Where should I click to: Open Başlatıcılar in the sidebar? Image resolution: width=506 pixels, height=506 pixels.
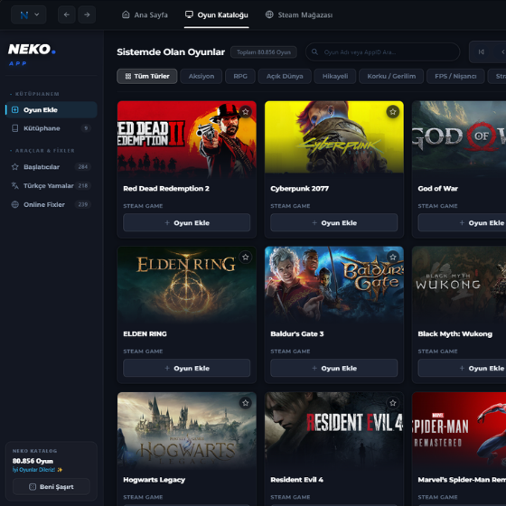[52, 167]
